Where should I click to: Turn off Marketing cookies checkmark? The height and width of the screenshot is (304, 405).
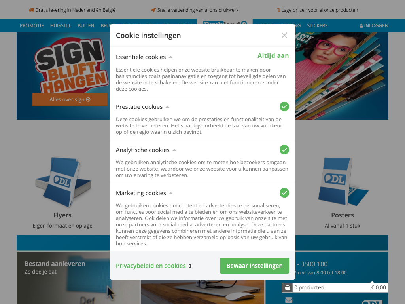point(284,193)
